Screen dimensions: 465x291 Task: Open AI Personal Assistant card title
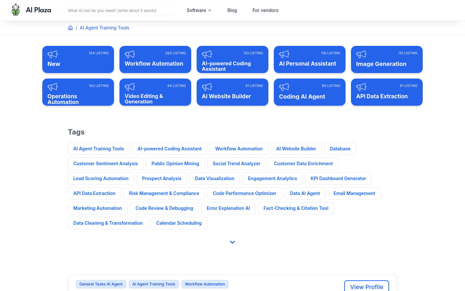tap(308, 64)
